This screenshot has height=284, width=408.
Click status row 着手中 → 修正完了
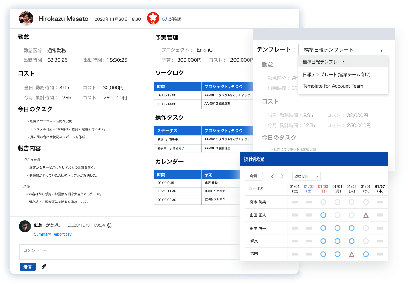point(203,148)
